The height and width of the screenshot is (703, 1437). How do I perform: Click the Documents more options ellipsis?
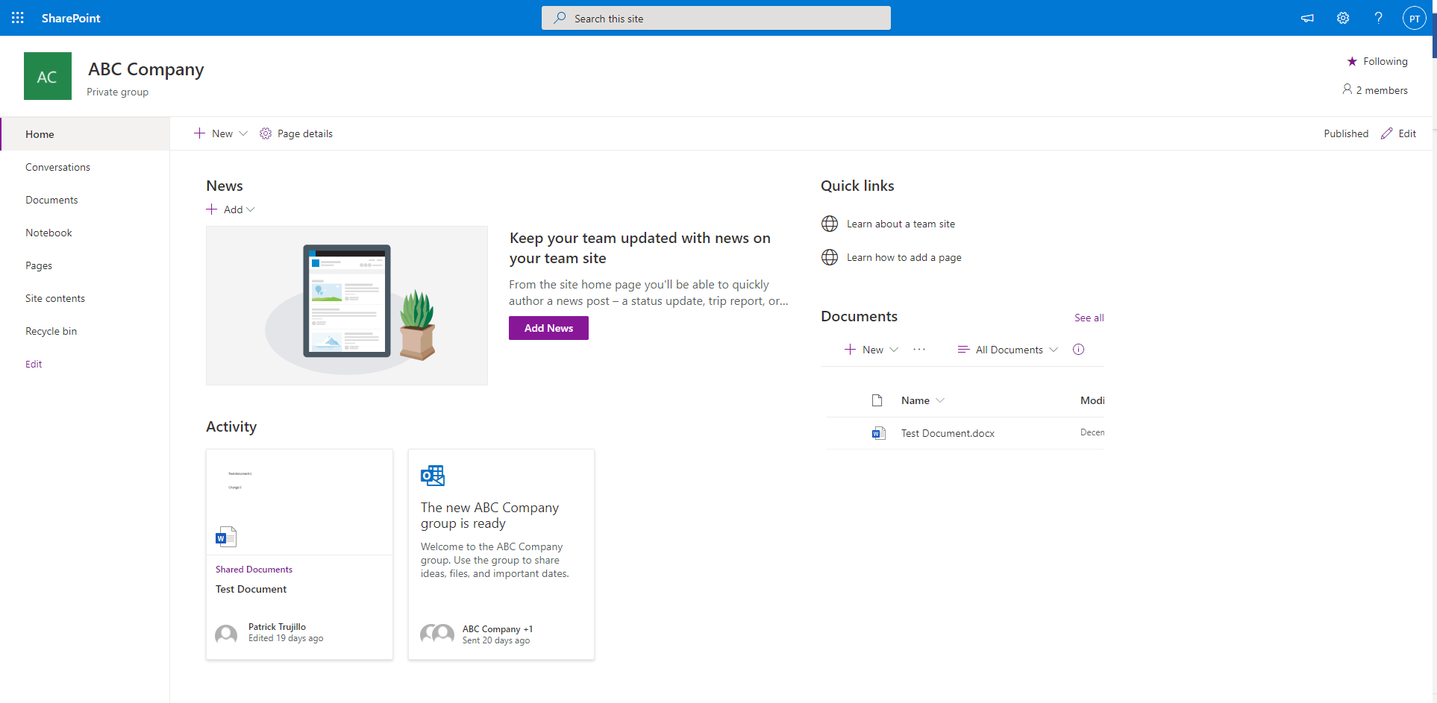pos(919,350)
